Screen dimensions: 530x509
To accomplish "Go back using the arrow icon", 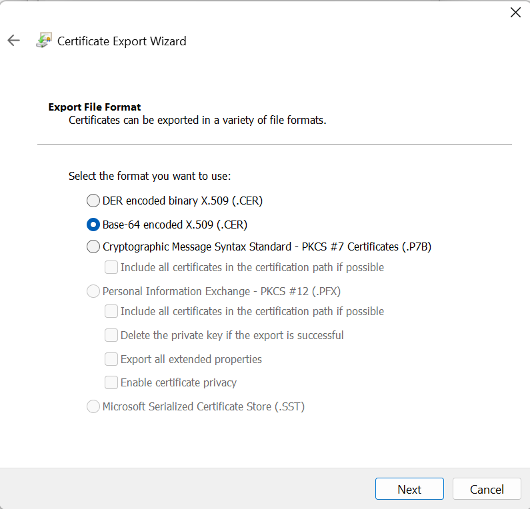I will (13, 41).
